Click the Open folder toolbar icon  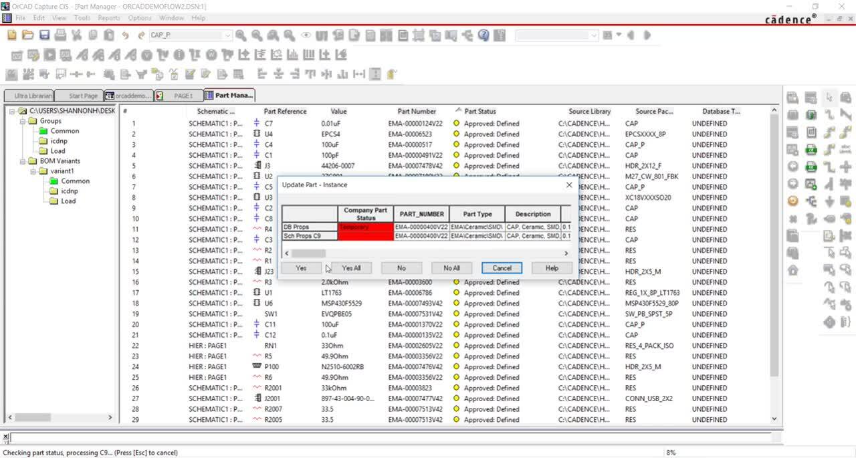(x=28, y=35)
